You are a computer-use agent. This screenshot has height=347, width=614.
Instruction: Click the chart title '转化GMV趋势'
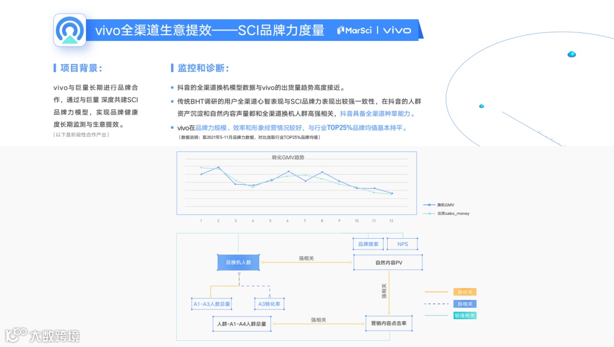point(288,157)
